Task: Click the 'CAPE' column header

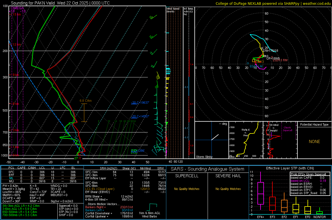Action: pos(21,168)
